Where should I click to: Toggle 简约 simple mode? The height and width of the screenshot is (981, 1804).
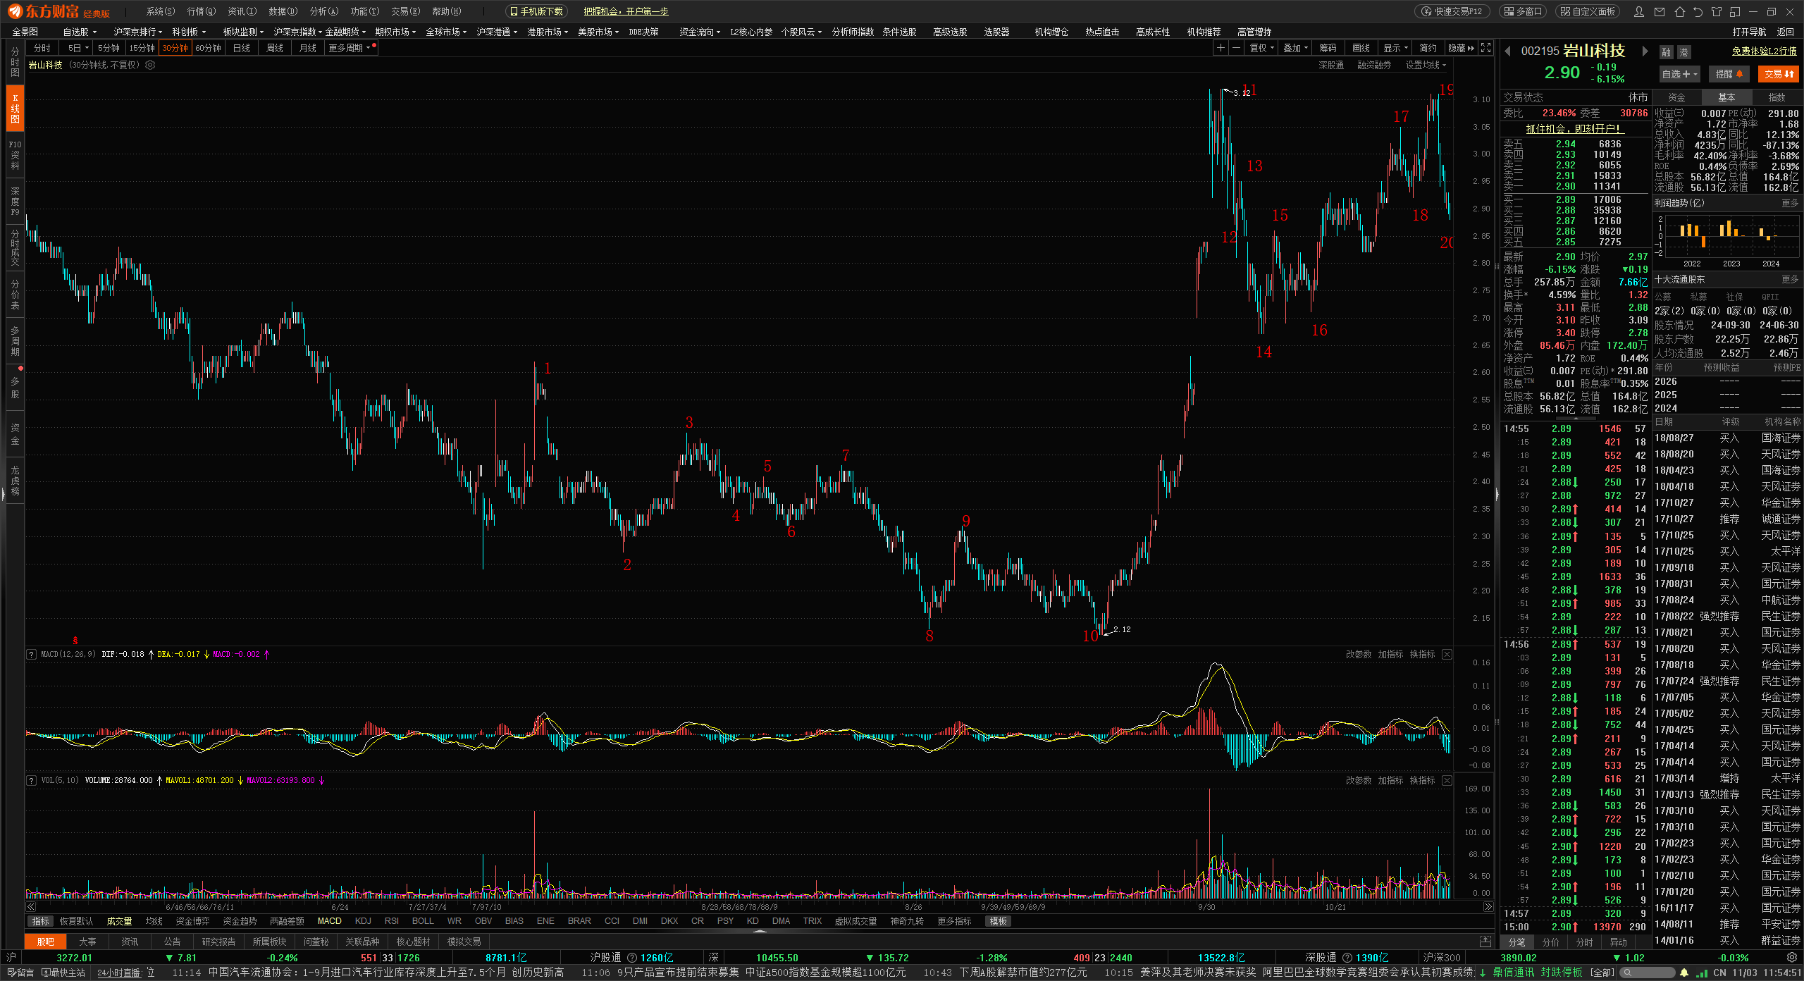(x=1428, y=48)
